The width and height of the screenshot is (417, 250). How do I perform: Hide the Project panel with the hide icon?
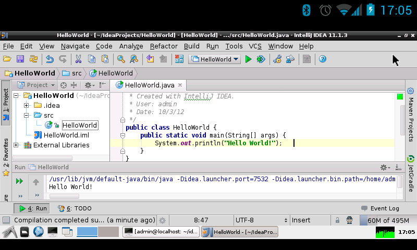[102, 85]
